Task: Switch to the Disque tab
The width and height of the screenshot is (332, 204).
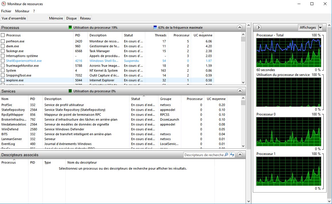Action: (x=71, y=18)
